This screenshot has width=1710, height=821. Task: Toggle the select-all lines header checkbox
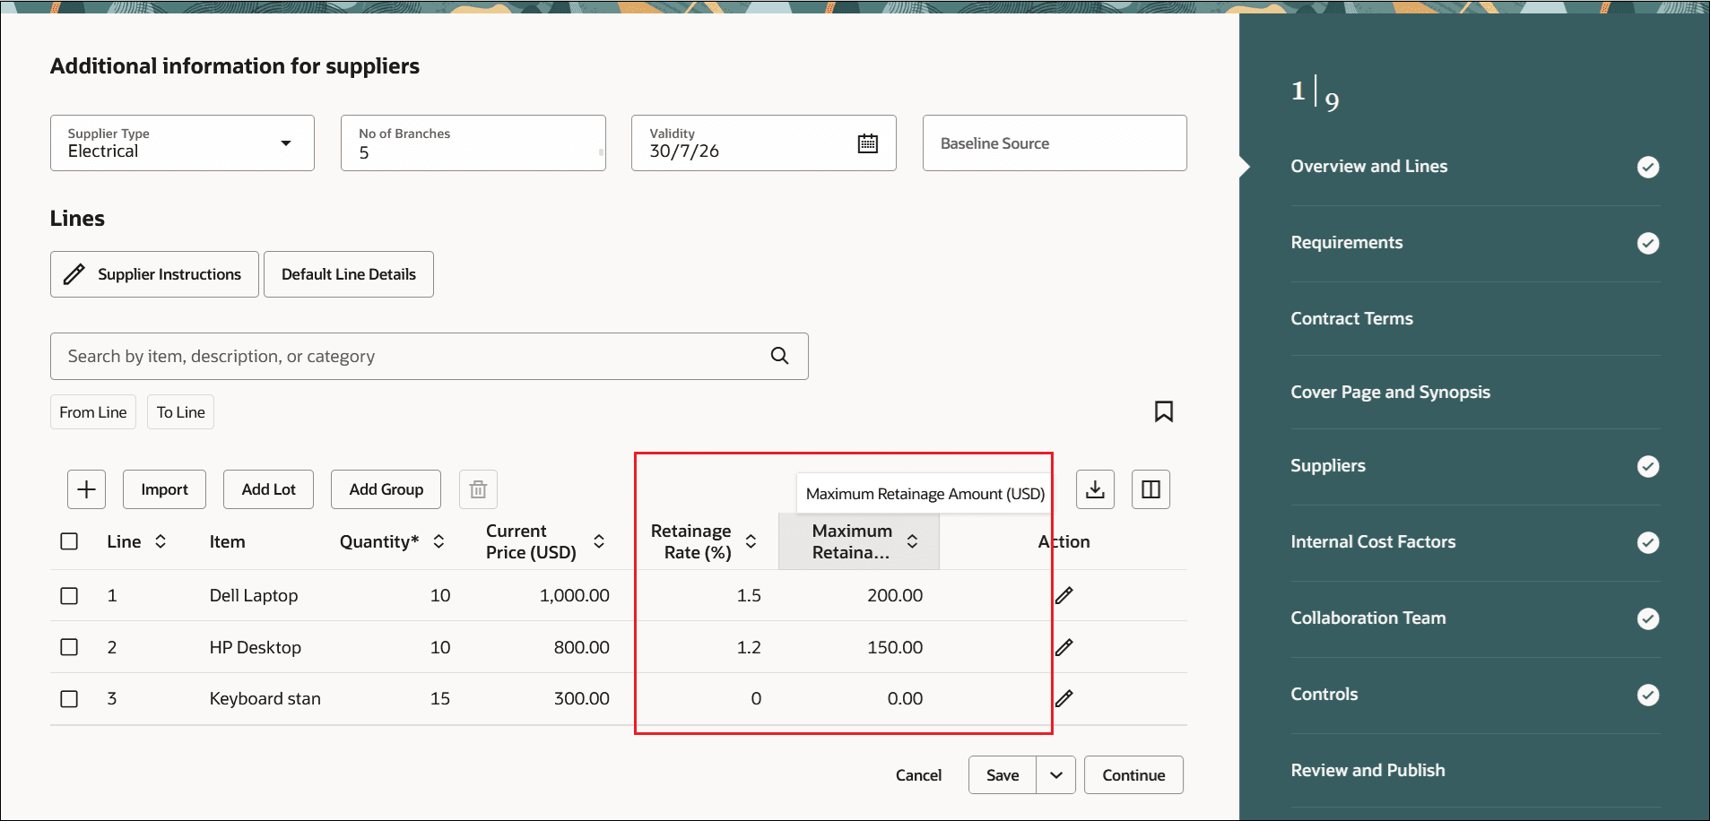pyautogui.click(x=69, y=541)
